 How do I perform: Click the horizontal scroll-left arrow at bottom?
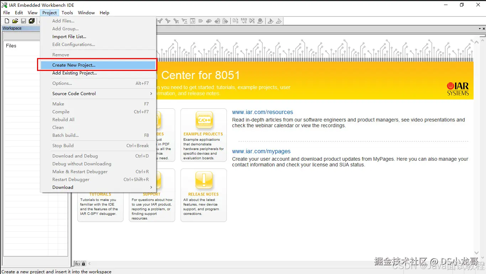pyautogui.click(x=90, y=264)
